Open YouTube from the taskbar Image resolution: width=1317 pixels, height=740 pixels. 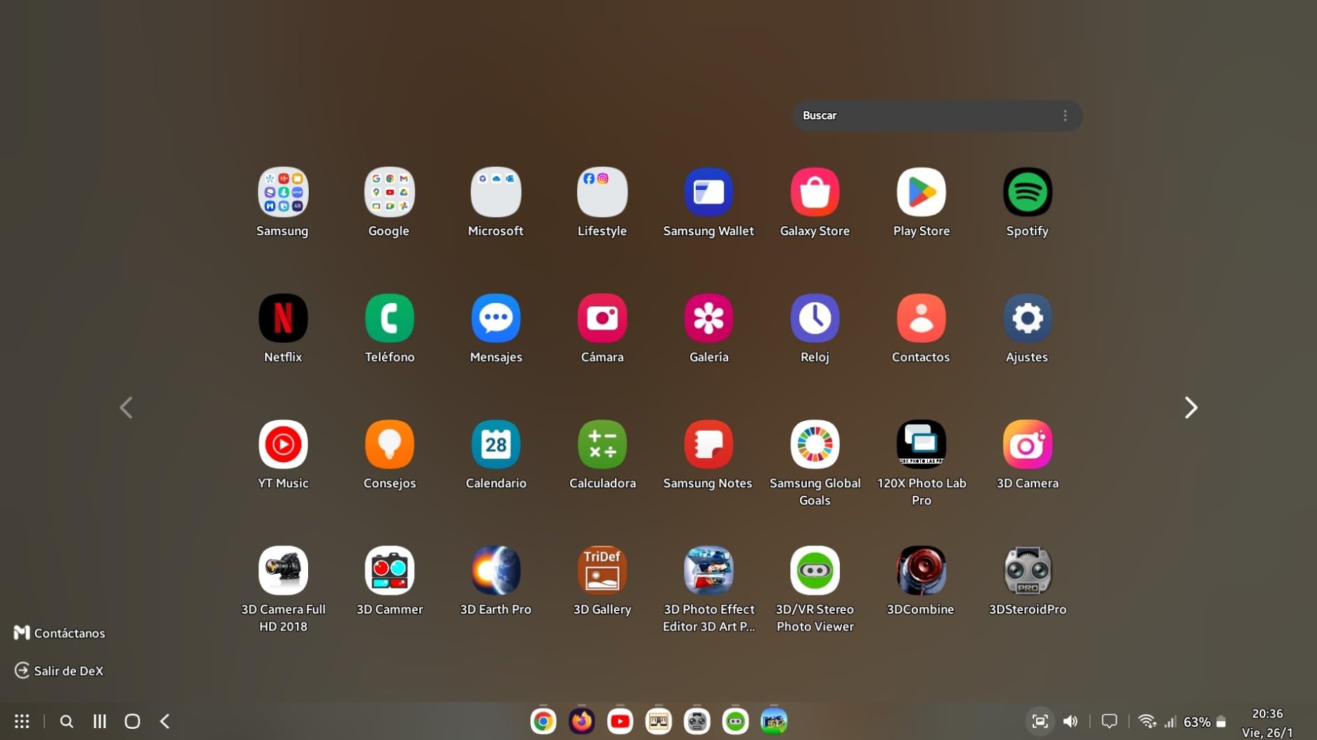(x=620, y=721)
